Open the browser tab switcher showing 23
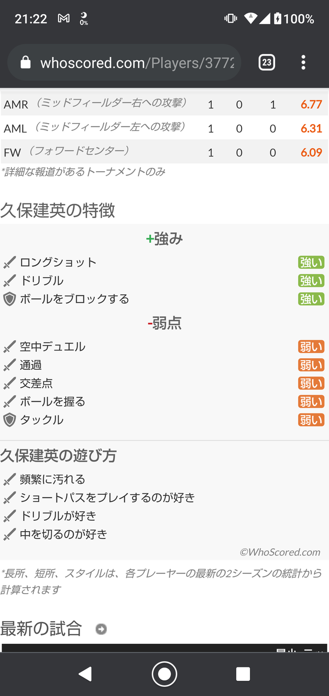Viewport: 329px width, 696px height. tap(267, 63)
